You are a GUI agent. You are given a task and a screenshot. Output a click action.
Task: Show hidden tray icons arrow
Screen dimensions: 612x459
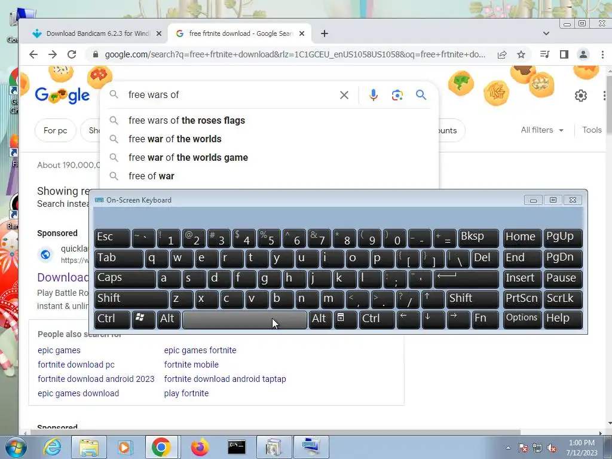508,448
